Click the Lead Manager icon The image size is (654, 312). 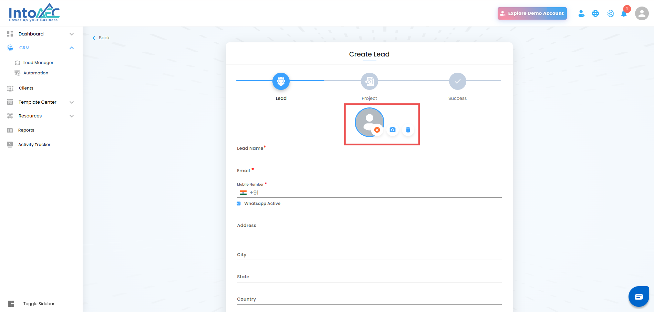coord(18,63)
